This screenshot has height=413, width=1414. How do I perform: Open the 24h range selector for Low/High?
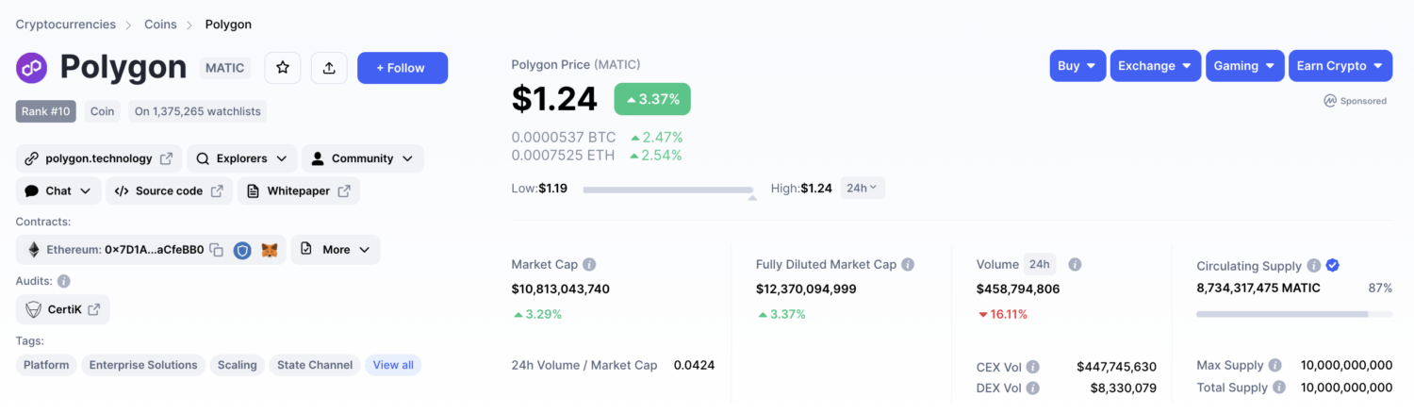tap(862, 188)
